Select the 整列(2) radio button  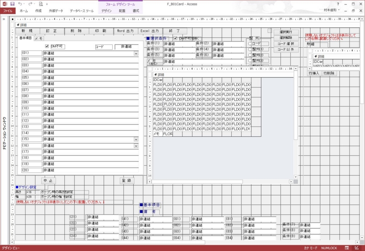[x=250, y=55]
